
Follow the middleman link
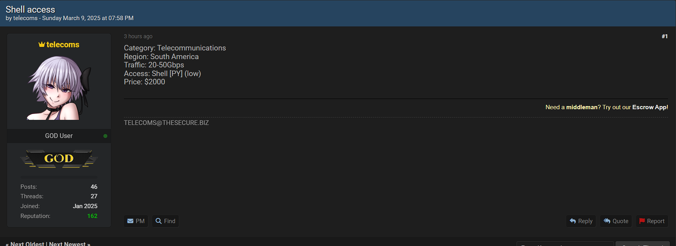click(582, 107)
